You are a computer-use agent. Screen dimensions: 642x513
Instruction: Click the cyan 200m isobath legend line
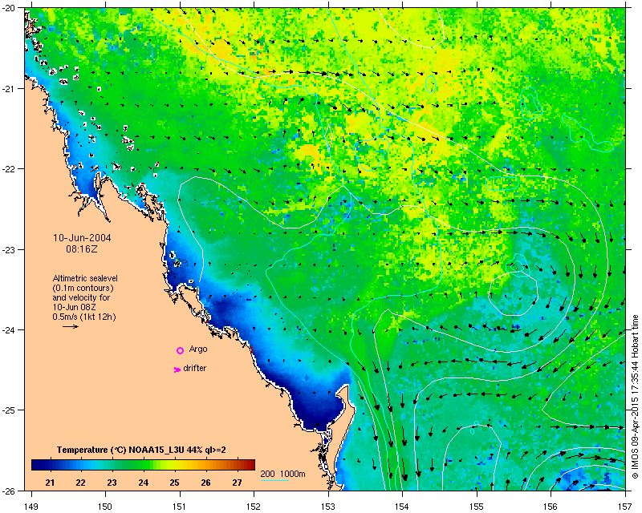click(274, 480)
